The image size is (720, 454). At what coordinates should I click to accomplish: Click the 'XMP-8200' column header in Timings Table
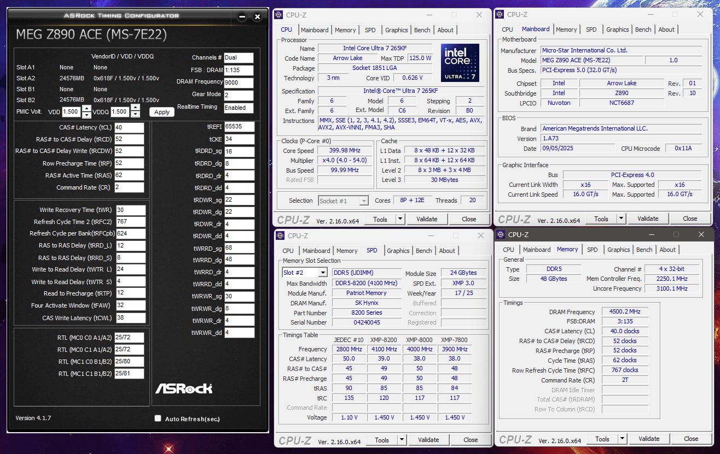click(384, 340)
